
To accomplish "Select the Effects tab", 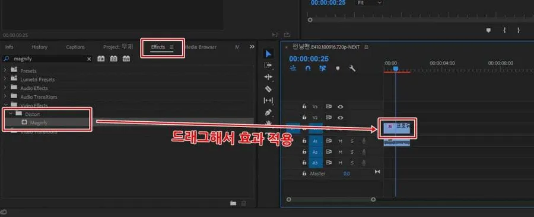I will click(x=158, y=47).
